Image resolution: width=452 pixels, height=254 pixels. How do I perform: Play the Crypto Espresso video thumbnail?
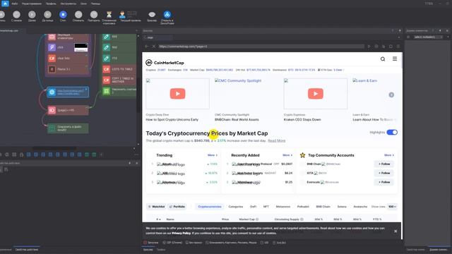pos(316,94)
